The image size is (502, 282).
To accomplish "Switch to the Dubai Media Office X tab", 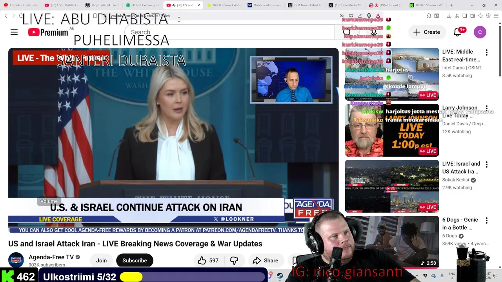I will pos(346,5).
